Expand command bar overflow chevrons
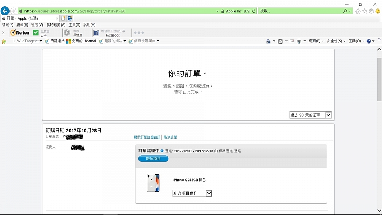Viewport: 382px width, 215px height. (x=379, y=39)
